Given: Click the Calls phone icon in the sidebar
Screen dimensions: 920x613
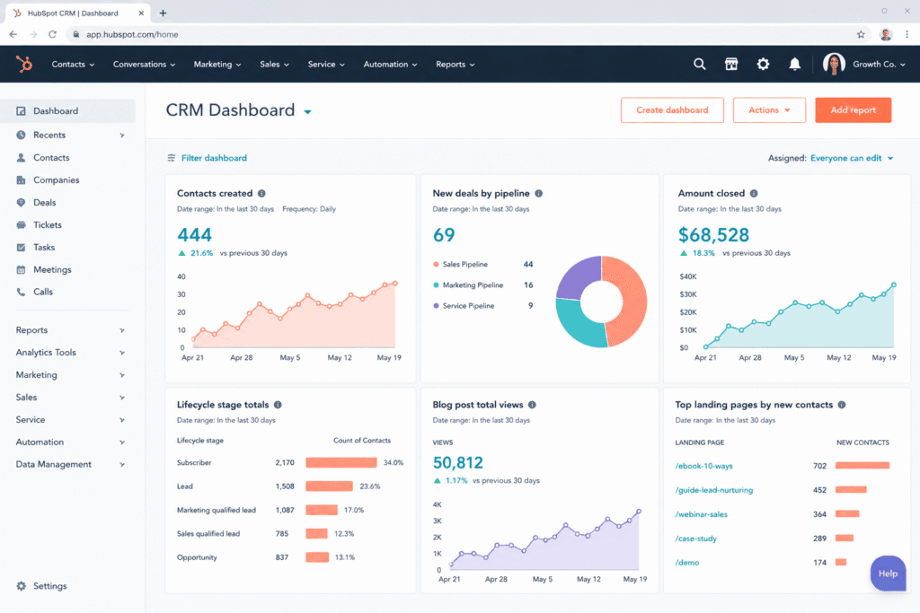Looking at the screenshot, I should [22, 292].
